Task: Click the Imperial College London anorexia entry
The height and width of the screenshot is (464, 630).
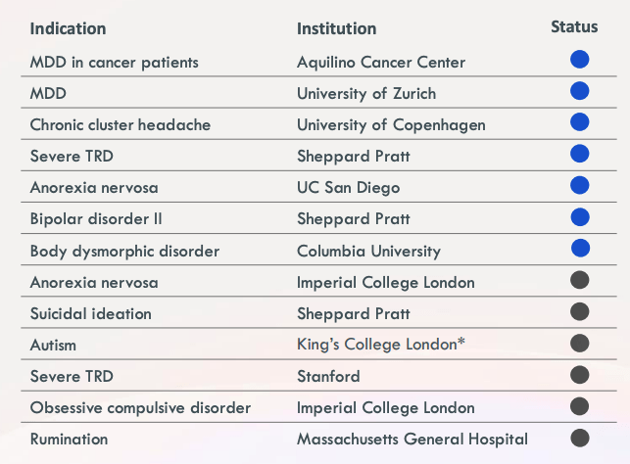Action: click(x=386, y=283)
